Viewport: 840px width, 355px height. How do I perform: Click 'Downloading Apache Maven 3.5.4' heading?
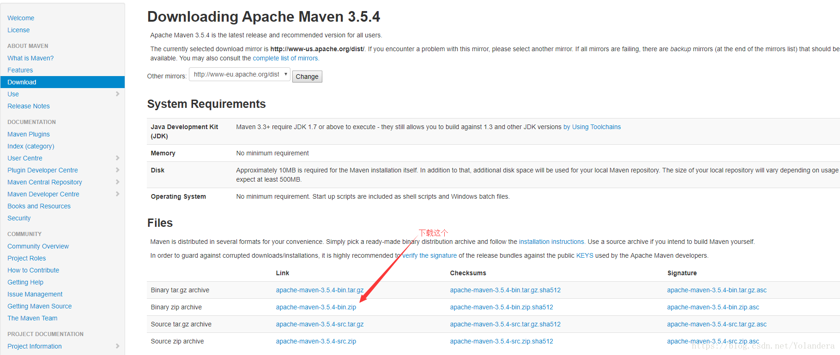pyautogui.click(x=264, y=17)
